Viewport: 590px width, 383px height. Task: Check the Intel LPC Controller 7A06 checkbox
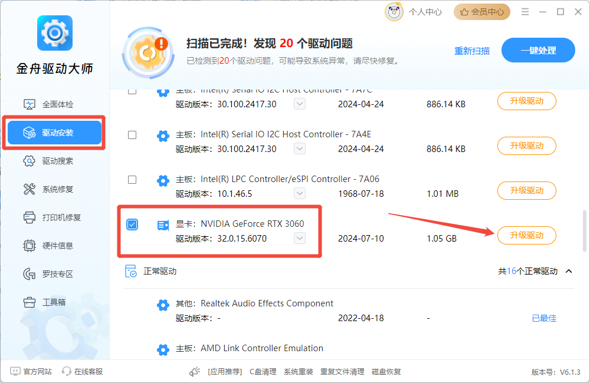(132, 180)
